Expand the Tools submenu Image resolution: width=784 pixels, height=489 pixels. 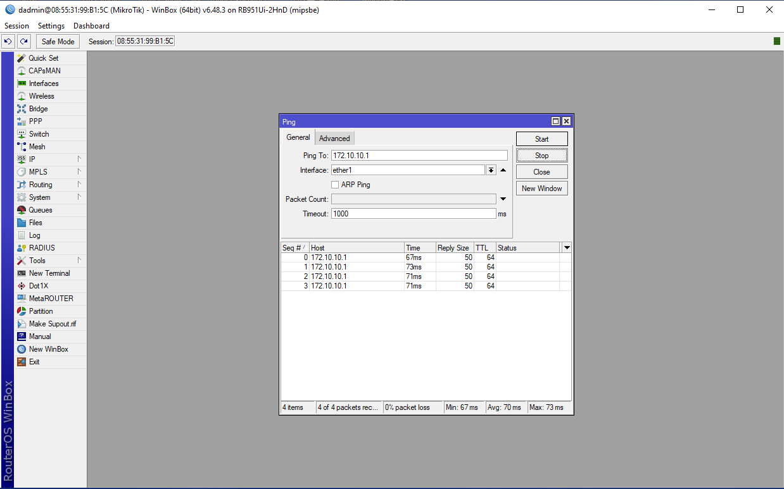tap(79, 261)
